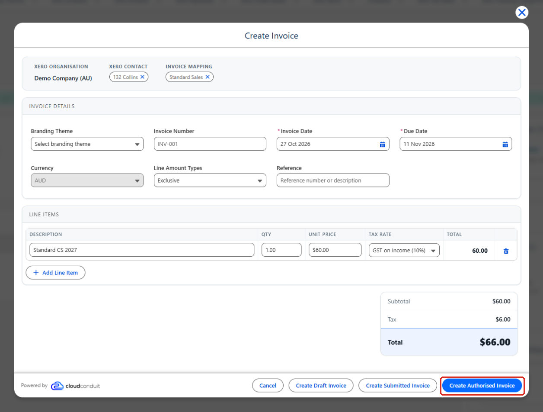Click the Invoice Number field
Screen dimensions: 543x412
pos(210,144)
